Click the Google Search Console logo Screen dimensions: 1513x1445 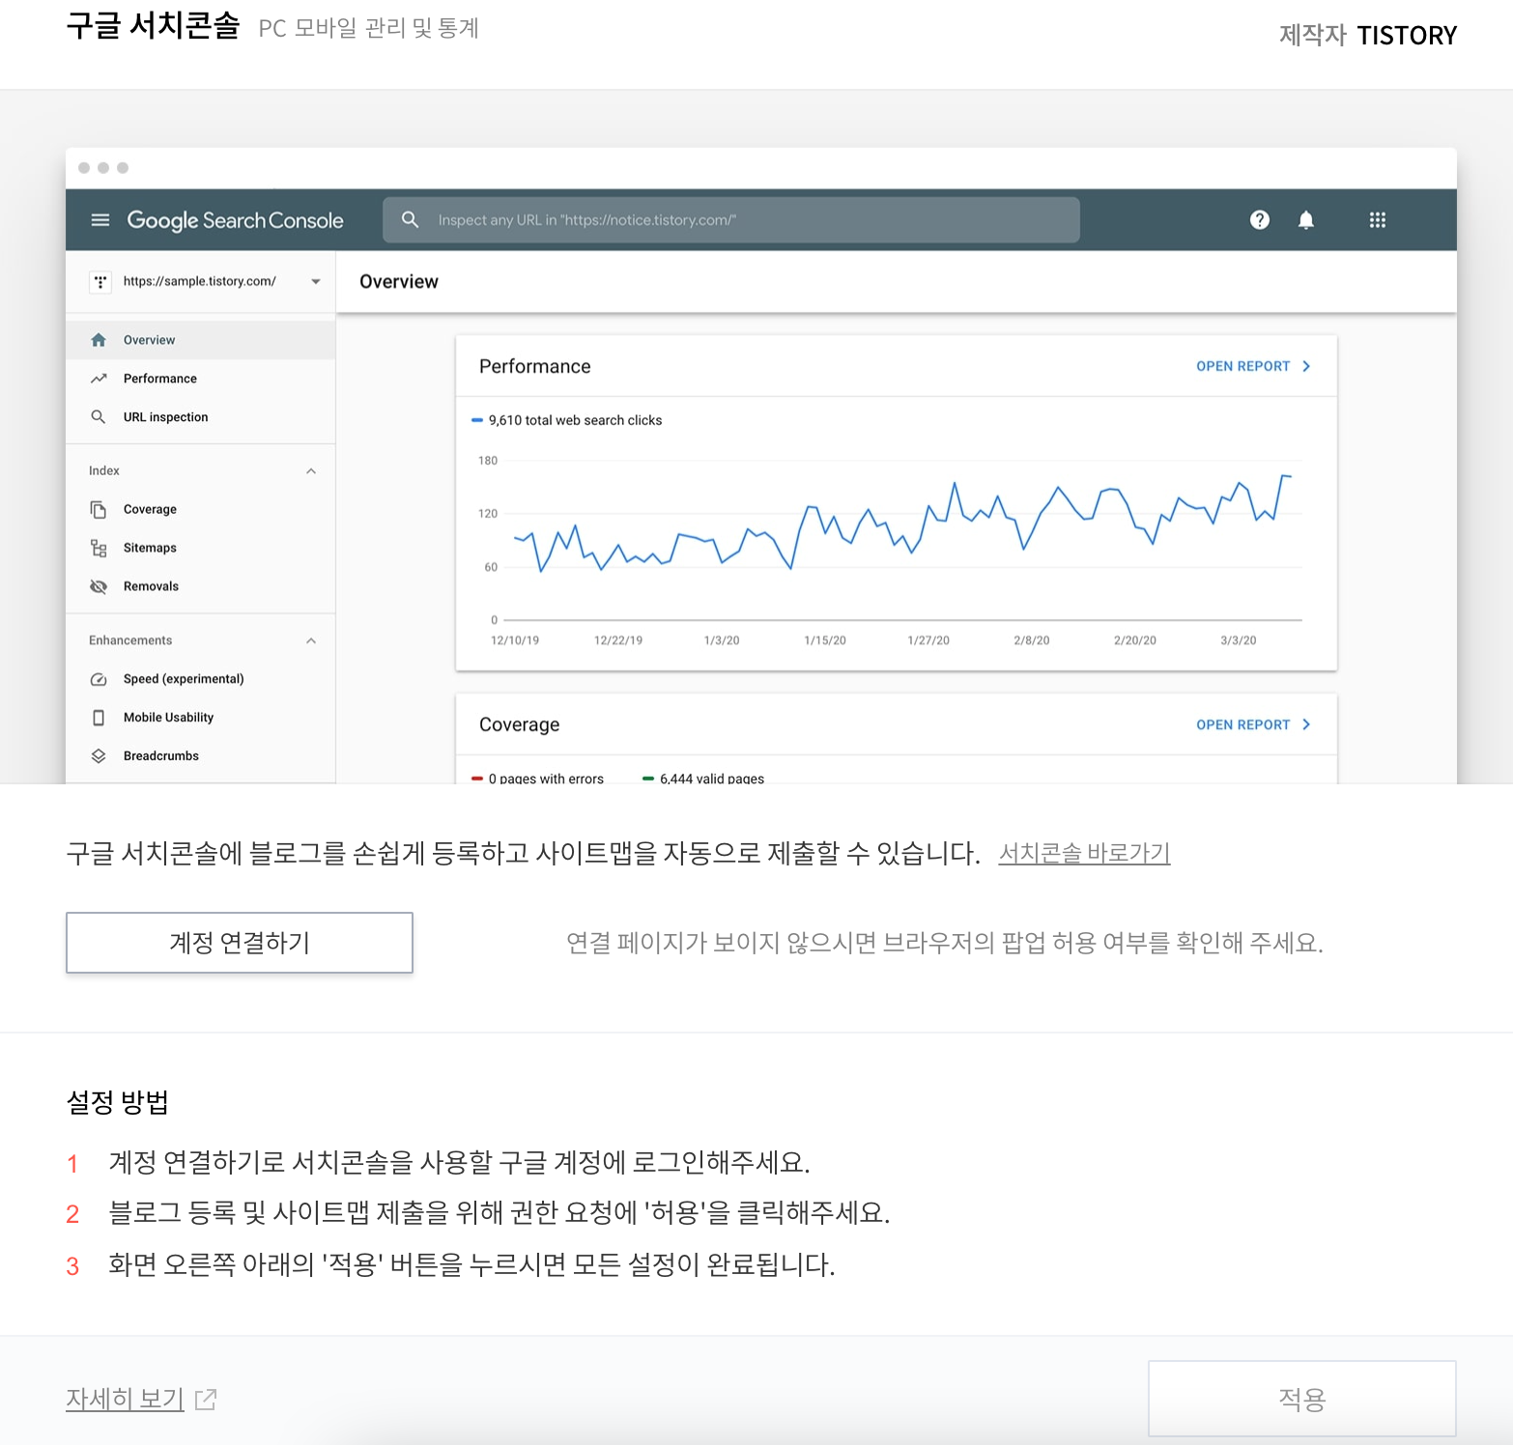(x=235, y=220)
